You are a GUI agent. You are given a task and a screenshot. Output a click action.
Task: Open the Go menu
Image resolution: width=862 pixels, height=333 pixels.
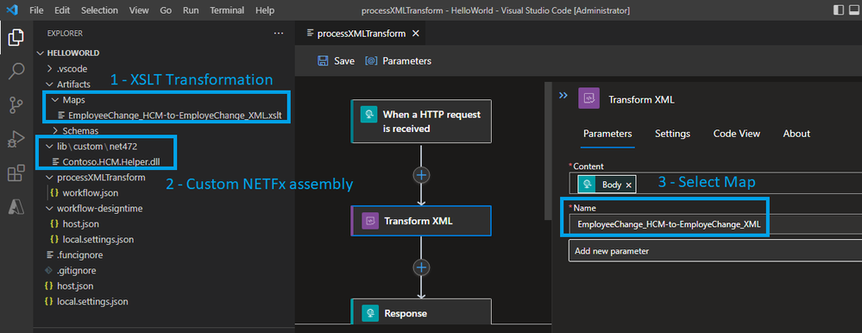(166, 10)
